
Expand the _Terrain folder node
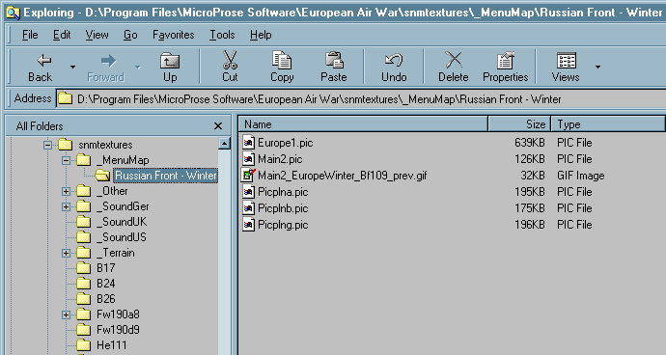pos(66,253)
